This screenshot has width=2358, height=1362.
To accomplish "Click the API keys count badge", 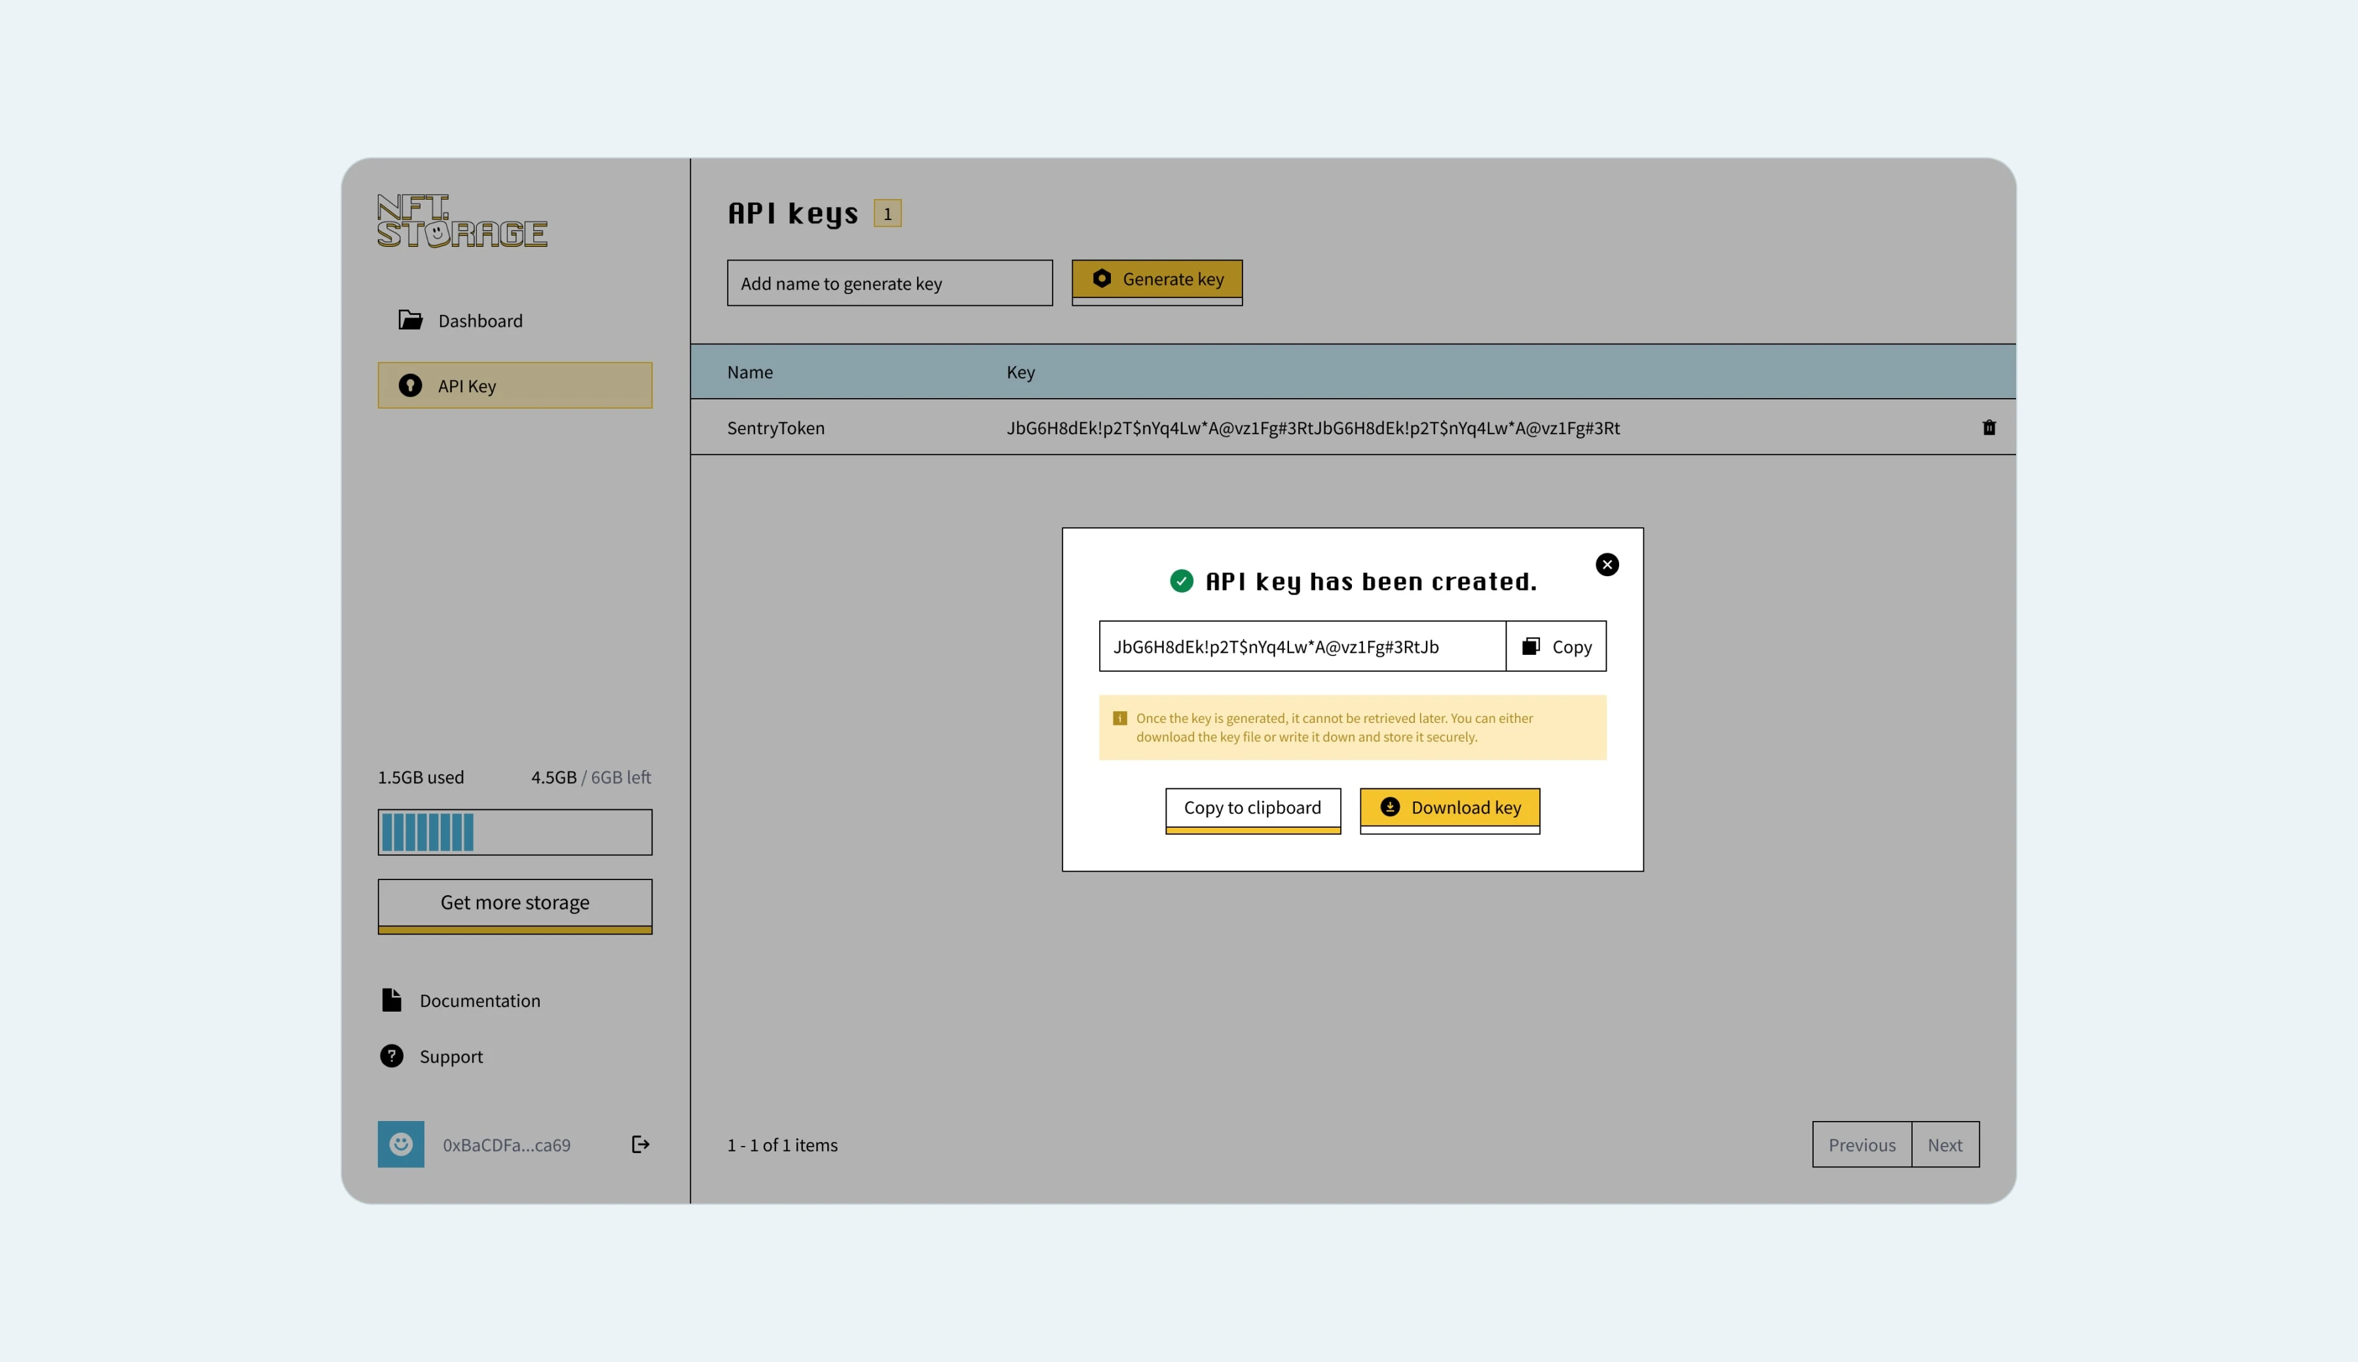I will click(888, 213).
